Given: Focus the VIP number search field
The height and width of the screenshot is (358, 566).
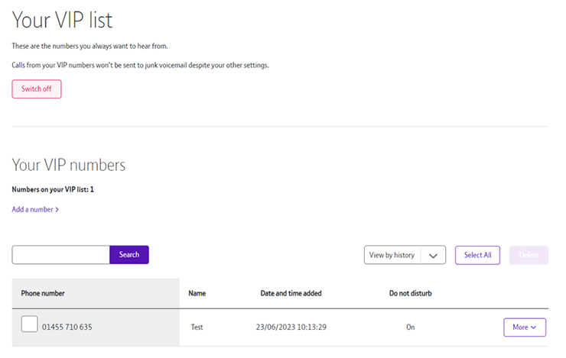Looking at the screenshot, I should coord(61,255).
